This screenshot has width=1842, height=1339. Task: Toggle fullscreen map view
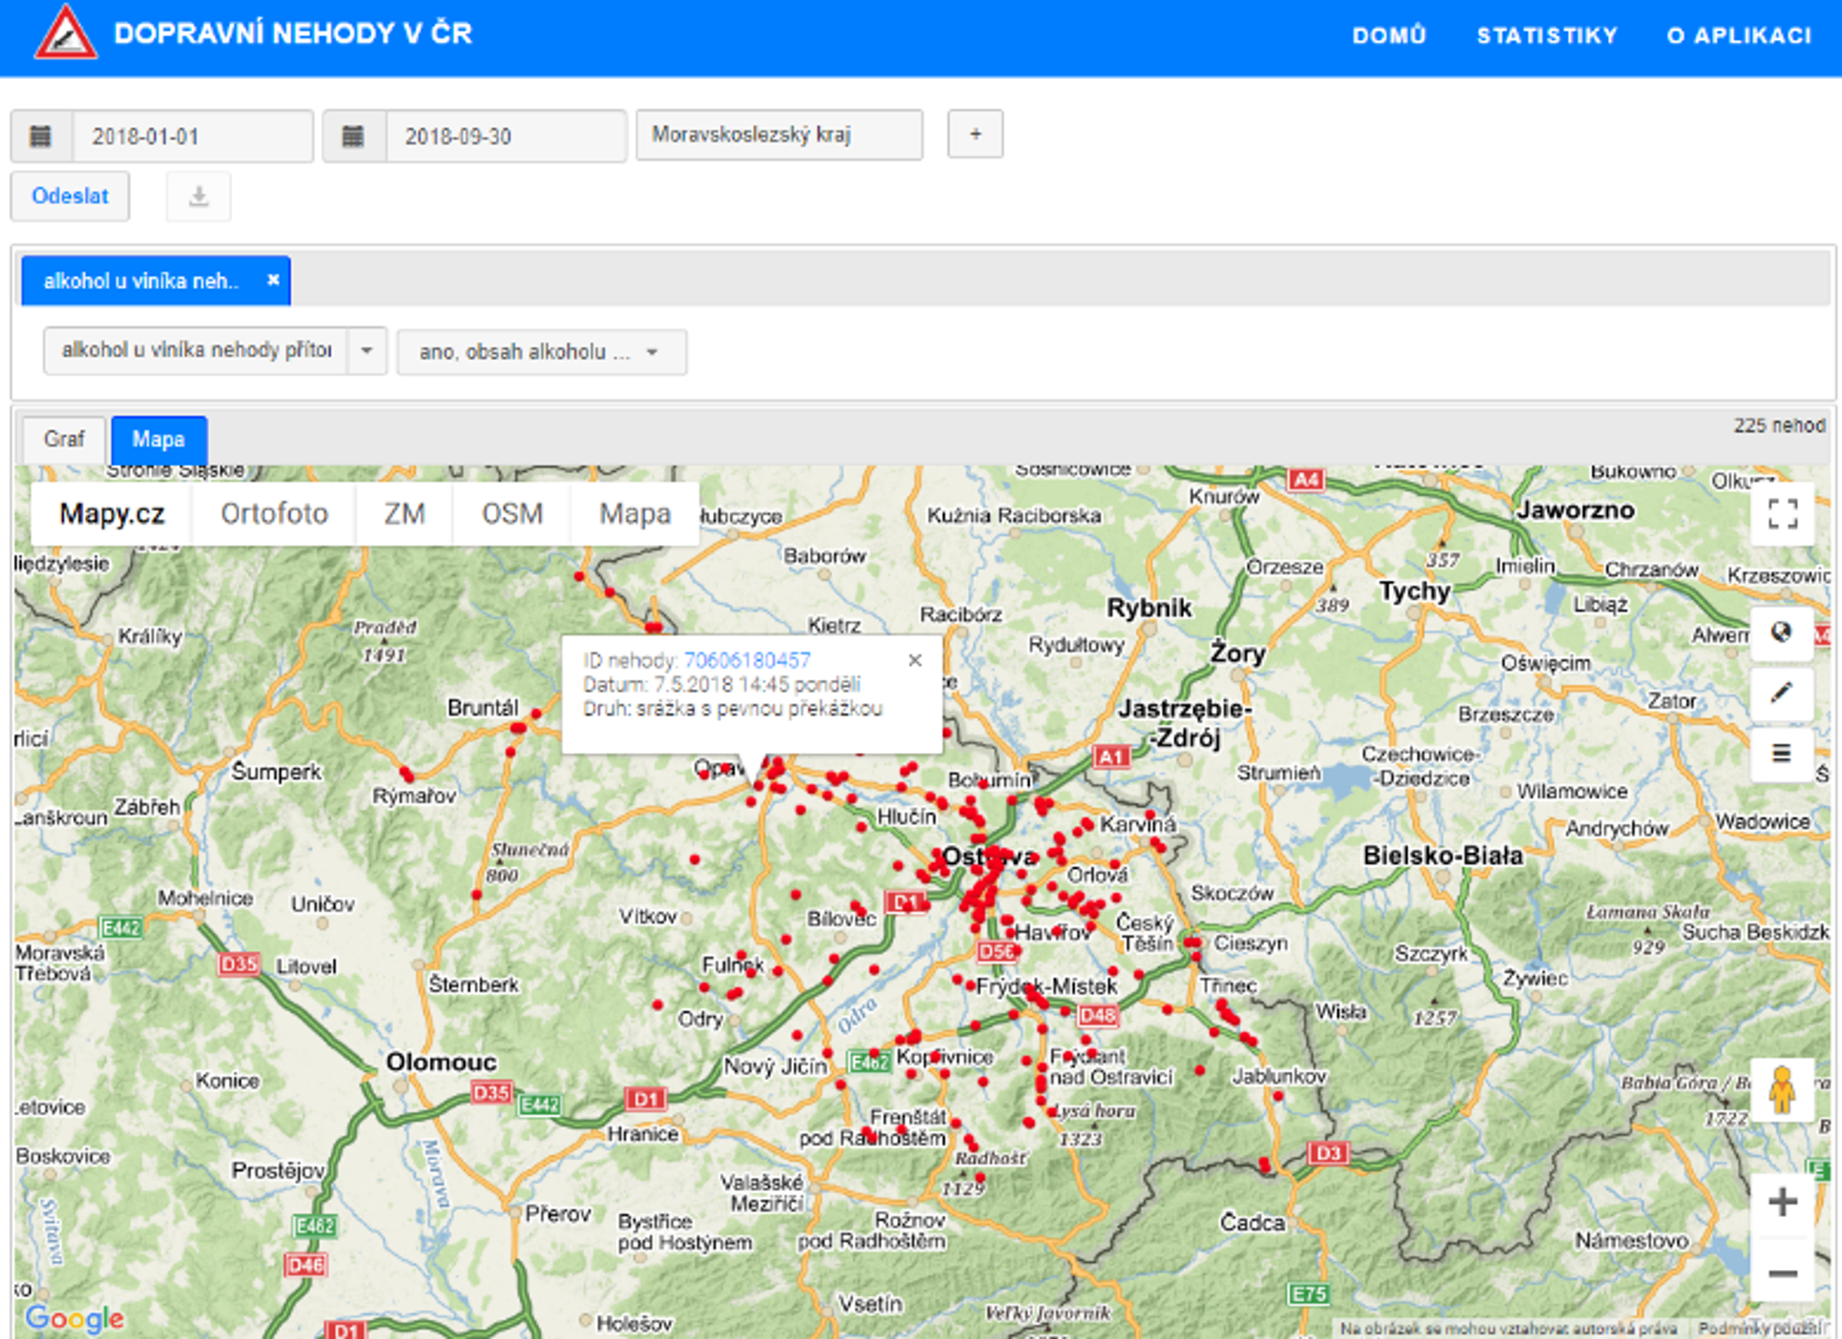coord(1782,514)
